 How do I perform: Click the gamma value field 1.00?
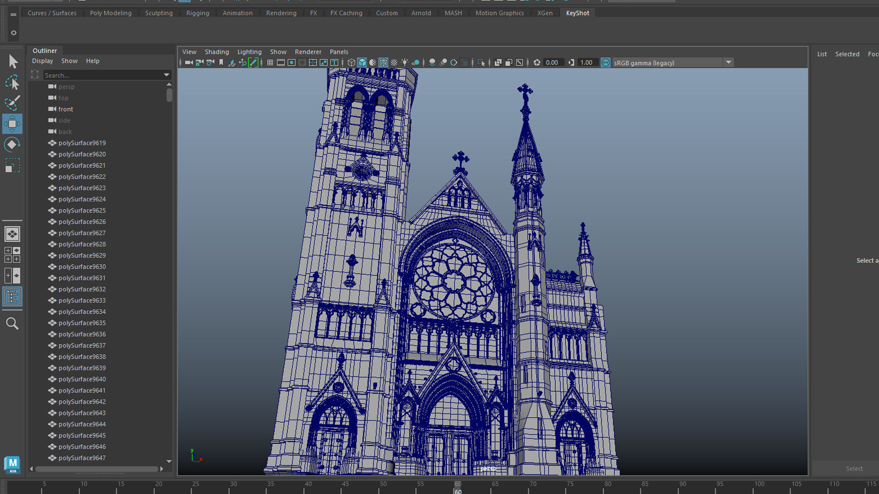click(586, 63)
